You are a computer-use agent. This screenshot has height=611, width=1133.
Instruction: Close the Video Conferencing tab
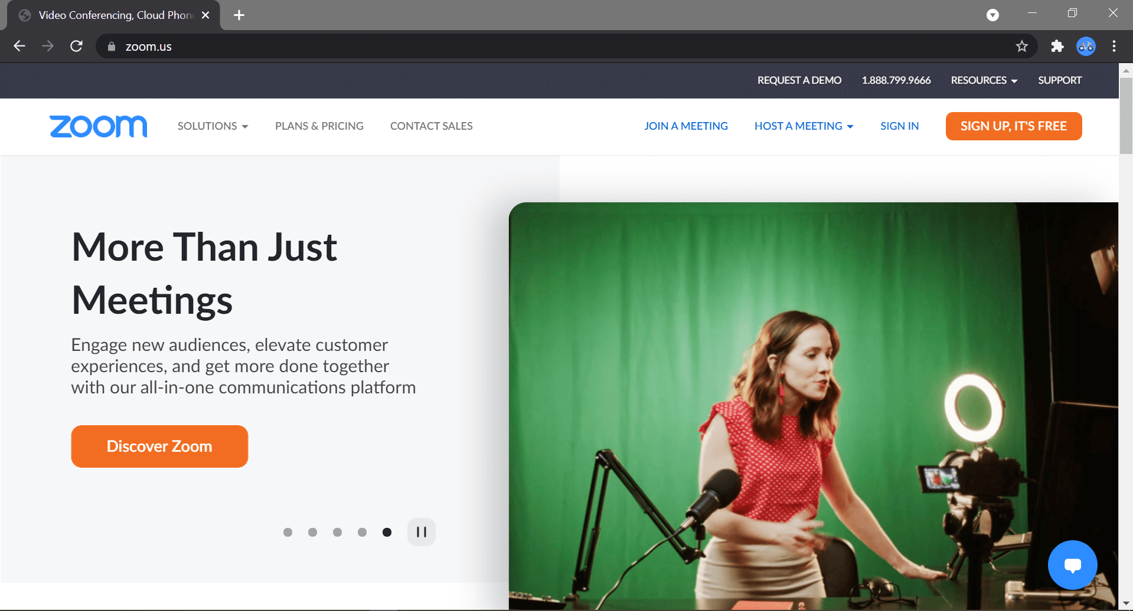205,15
